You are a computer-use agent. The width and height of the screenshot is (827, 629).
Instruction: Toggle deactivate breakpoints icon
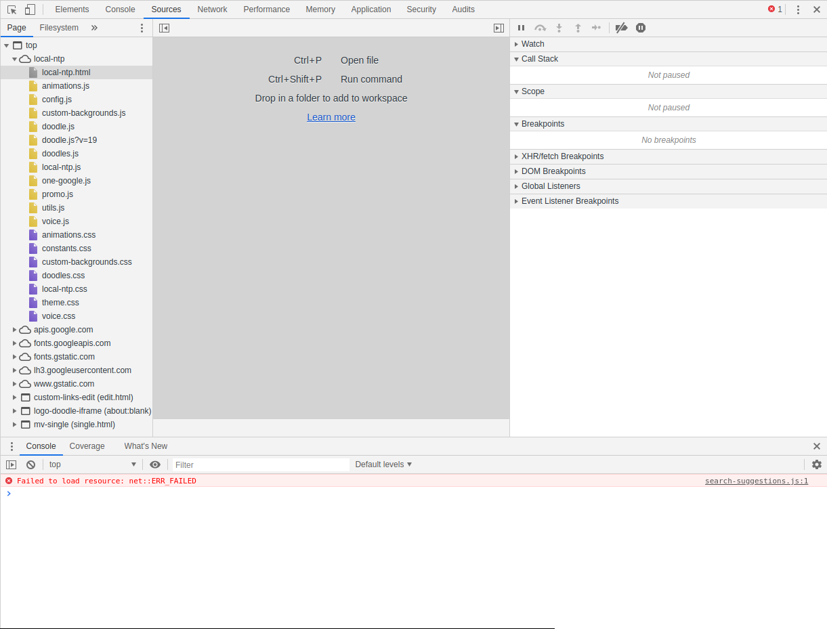click(621, 28)
